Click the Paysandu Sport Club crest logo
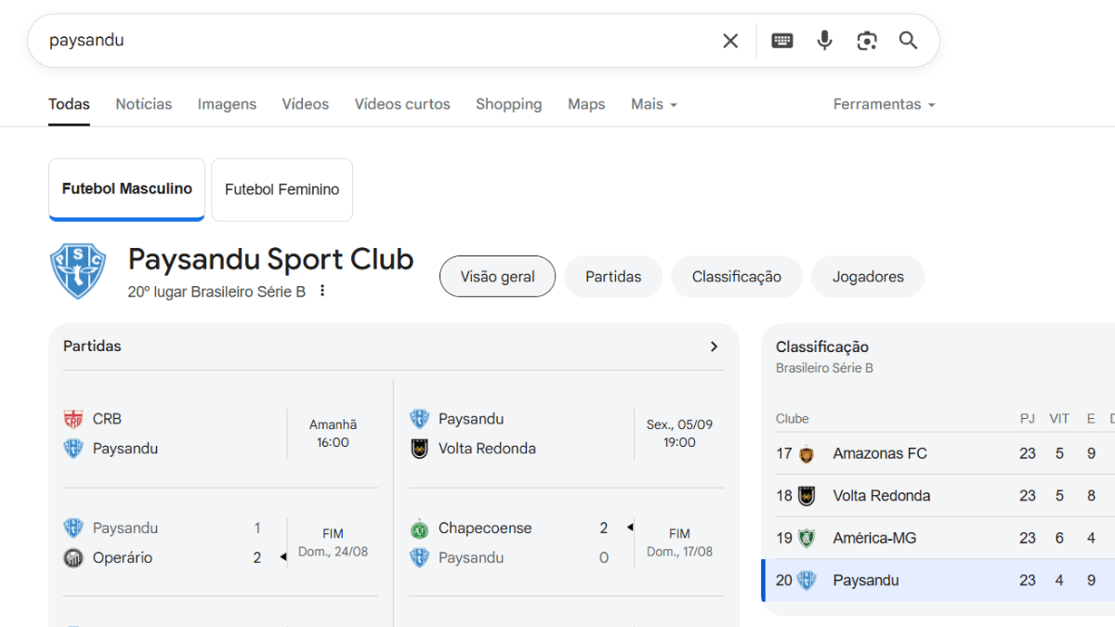 (x=78, y=271)
